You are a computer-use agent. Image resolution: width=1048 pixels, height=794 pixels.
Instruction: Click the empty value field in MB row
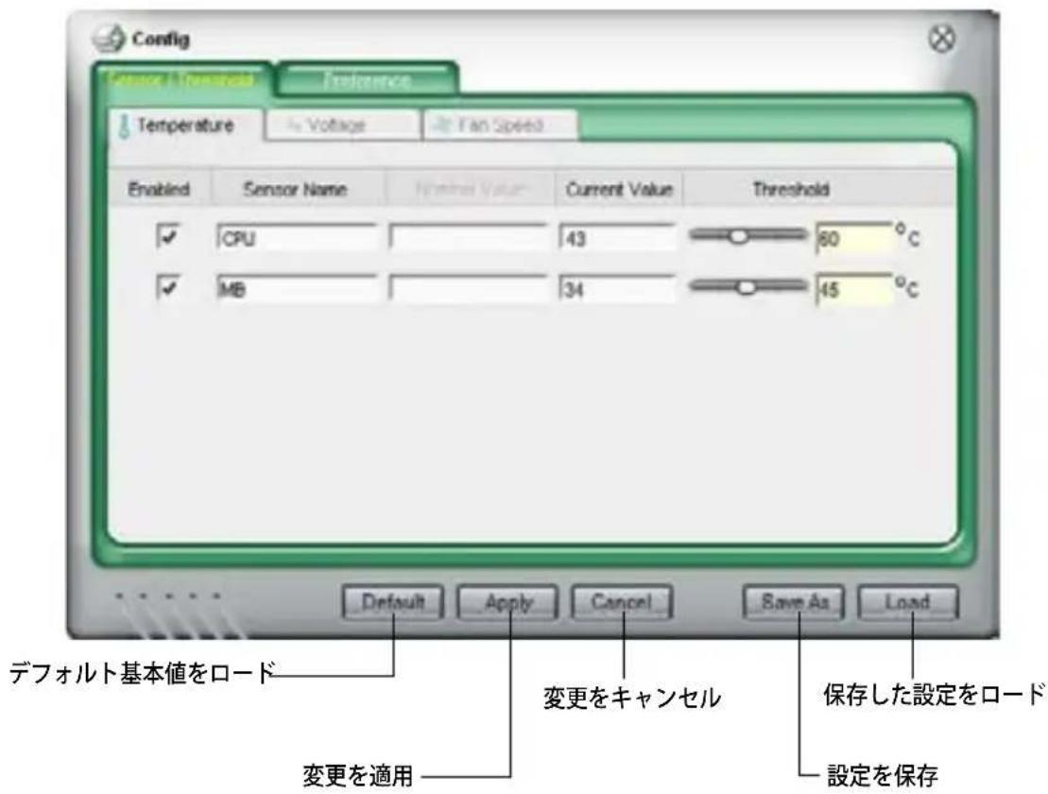pos(468,289)
